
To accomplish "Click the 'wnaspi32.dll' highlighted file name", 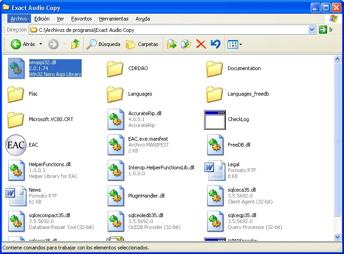I will pyautogui.click(x=42, y=62).
